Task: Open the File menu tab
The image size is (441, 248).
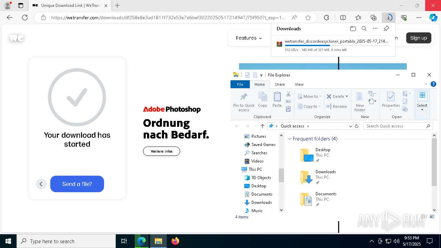Action: 240,84
